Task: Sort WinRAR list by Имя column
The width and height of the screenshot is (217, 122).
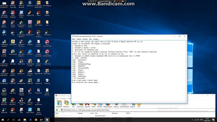Action: click(x=57, y=113)
